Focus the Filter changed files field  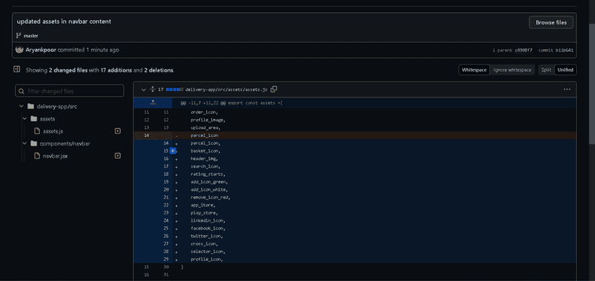click(70, 91)
